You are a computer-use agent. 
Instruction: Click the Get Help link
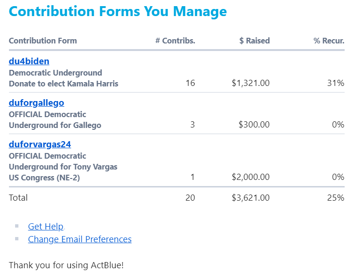click(46, 227)
